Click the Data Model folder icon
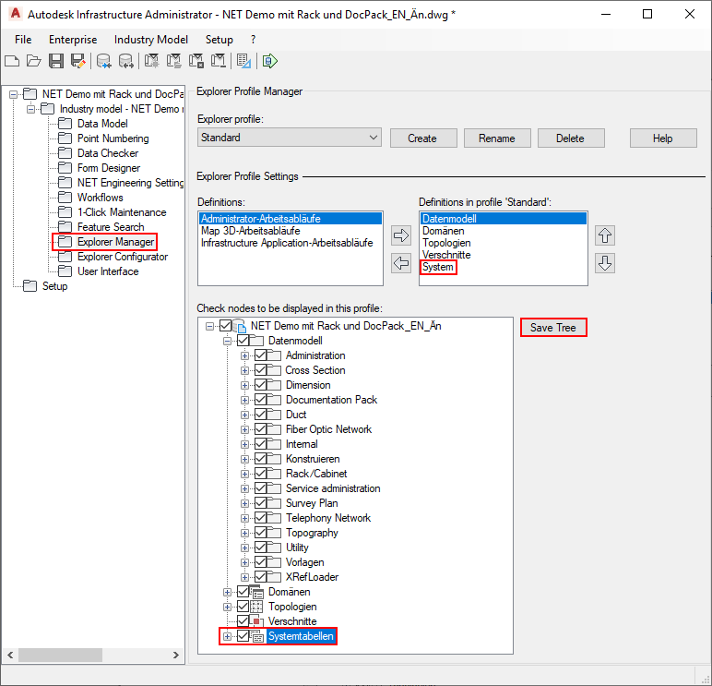This screenshot has height=686, width=712. click(65, 124)
